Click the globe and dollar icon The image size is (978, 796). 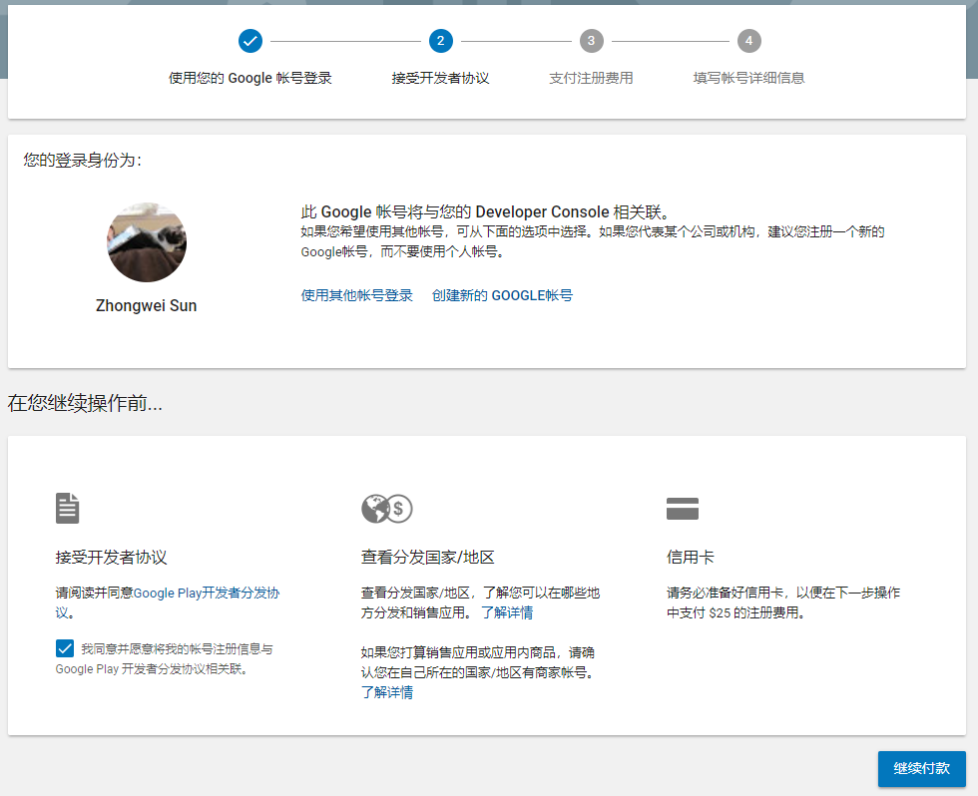coord(387,509)
